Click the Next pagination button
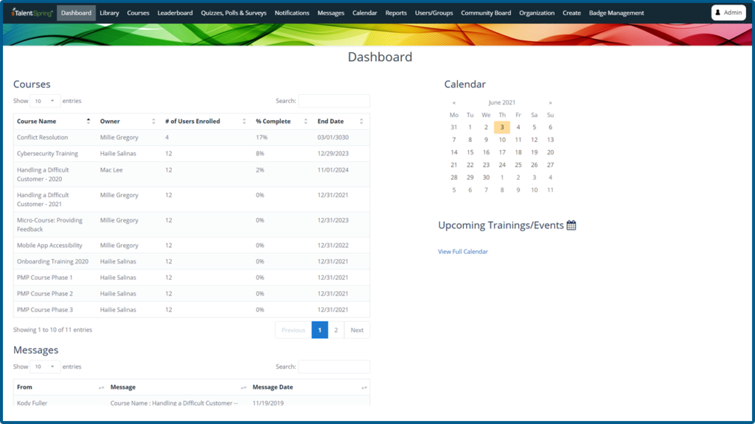This screenshot has height=424, width=755. pyautogui.click(x=357, y=330)
